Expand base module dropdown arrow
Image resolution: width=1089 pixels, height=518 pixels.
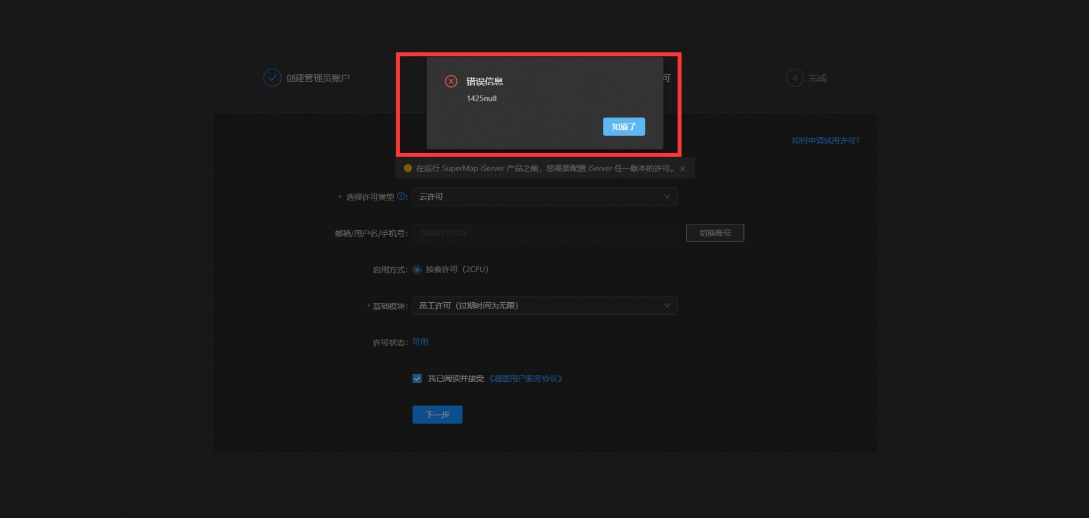667,306
